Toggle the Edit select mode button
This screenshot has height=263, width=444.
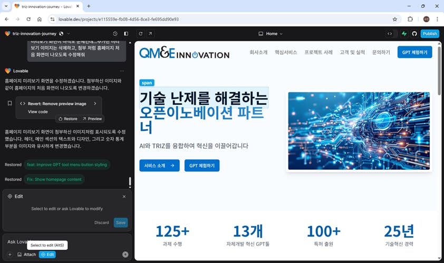[47, 255]
